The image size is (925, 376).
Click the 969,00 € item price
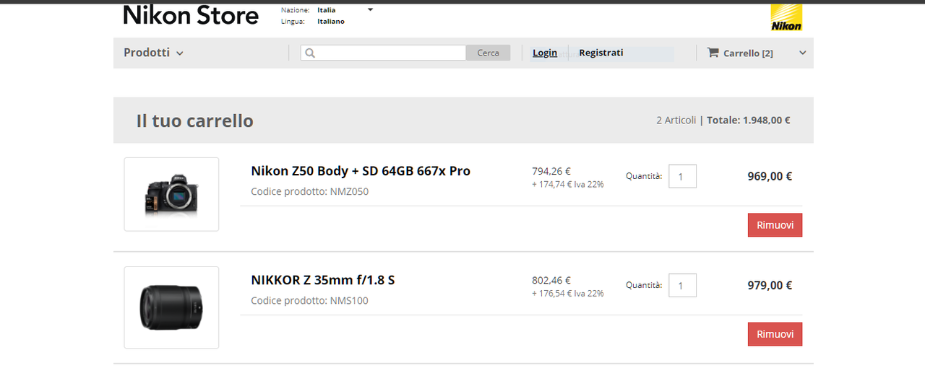click(x=770, y=176)
